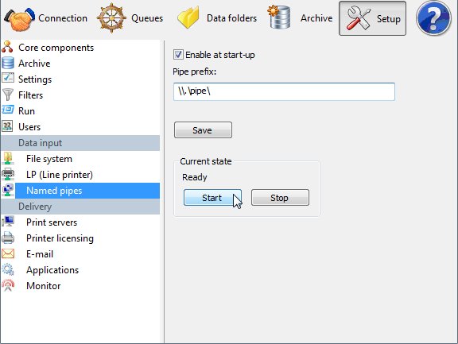458x344 pixels.
Task: Open the Data folders yellow folder icon
Action: pyautogui.click(x=188, y=18)
